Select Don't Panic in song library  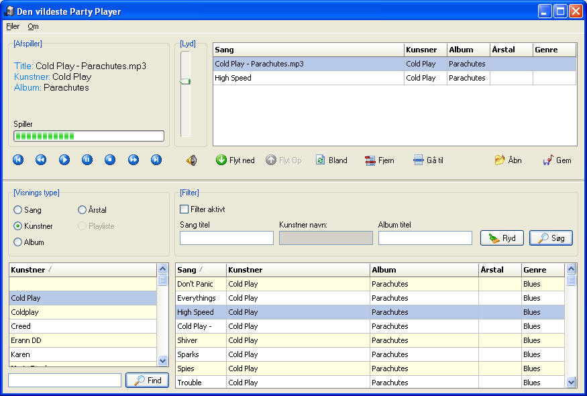pyautogui.click(x=370, y=284)
